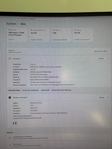Click the Om breadcrumb title
This screenshot has height=149, width=112.
click(23, 24)
